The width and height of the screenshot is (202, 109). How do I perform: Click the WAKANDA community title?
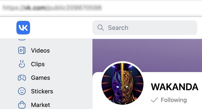tap(174, 87)
